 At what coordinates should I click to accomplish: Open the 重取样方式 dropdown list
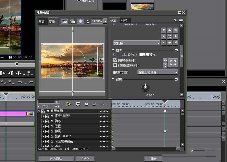pyautogui.click(x=157, y=72)
